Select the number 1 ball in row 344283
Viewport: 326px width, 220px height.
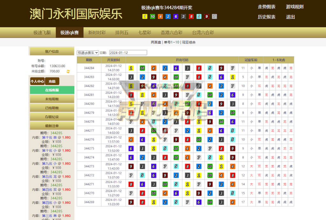tap(232, 77)
